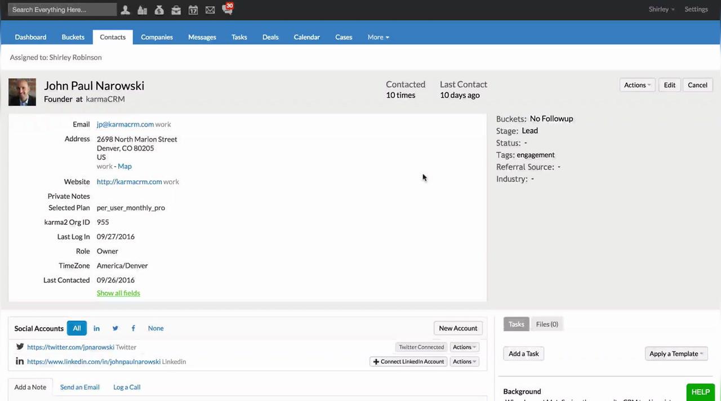Click the Twitter bird icon beside twitter.com link
This screenshot has height=401, width=721.
coord(20,347)
